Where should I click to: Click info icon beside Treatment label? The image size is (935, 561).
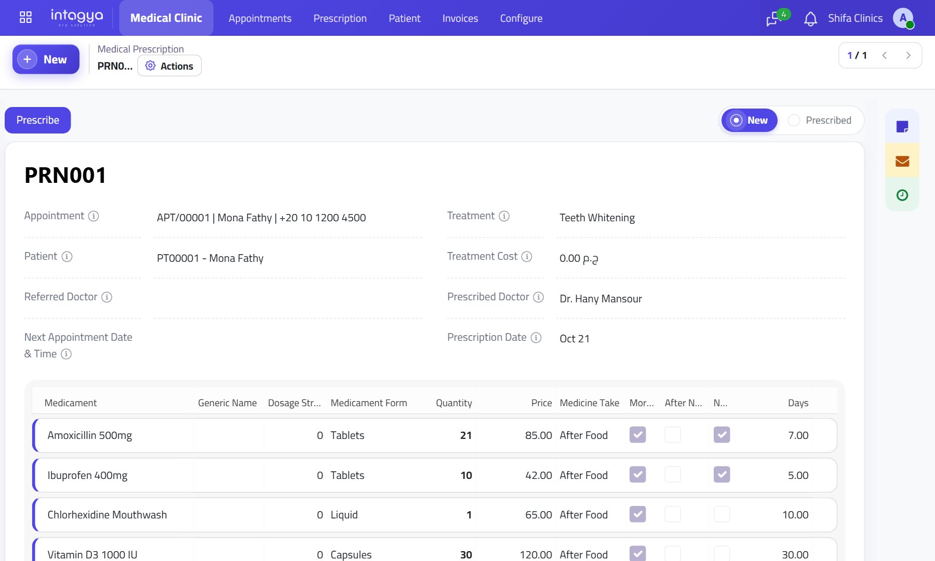tap(504, 216)
